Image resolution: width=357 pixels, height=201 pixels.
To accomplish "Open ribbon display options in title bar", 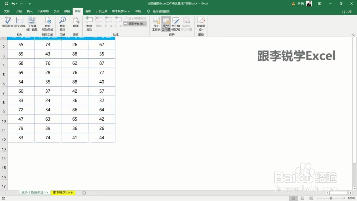I will tap(320, 4).
